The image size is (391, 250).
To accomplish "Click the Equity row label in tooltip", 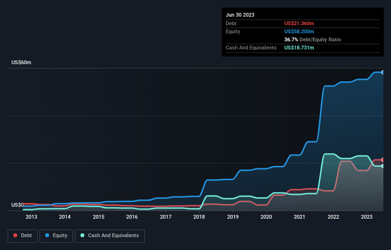I will 233,31.
